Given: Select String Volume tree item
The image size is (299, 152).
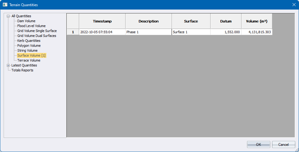Looking at the screenshot, I should pos(27,50).
